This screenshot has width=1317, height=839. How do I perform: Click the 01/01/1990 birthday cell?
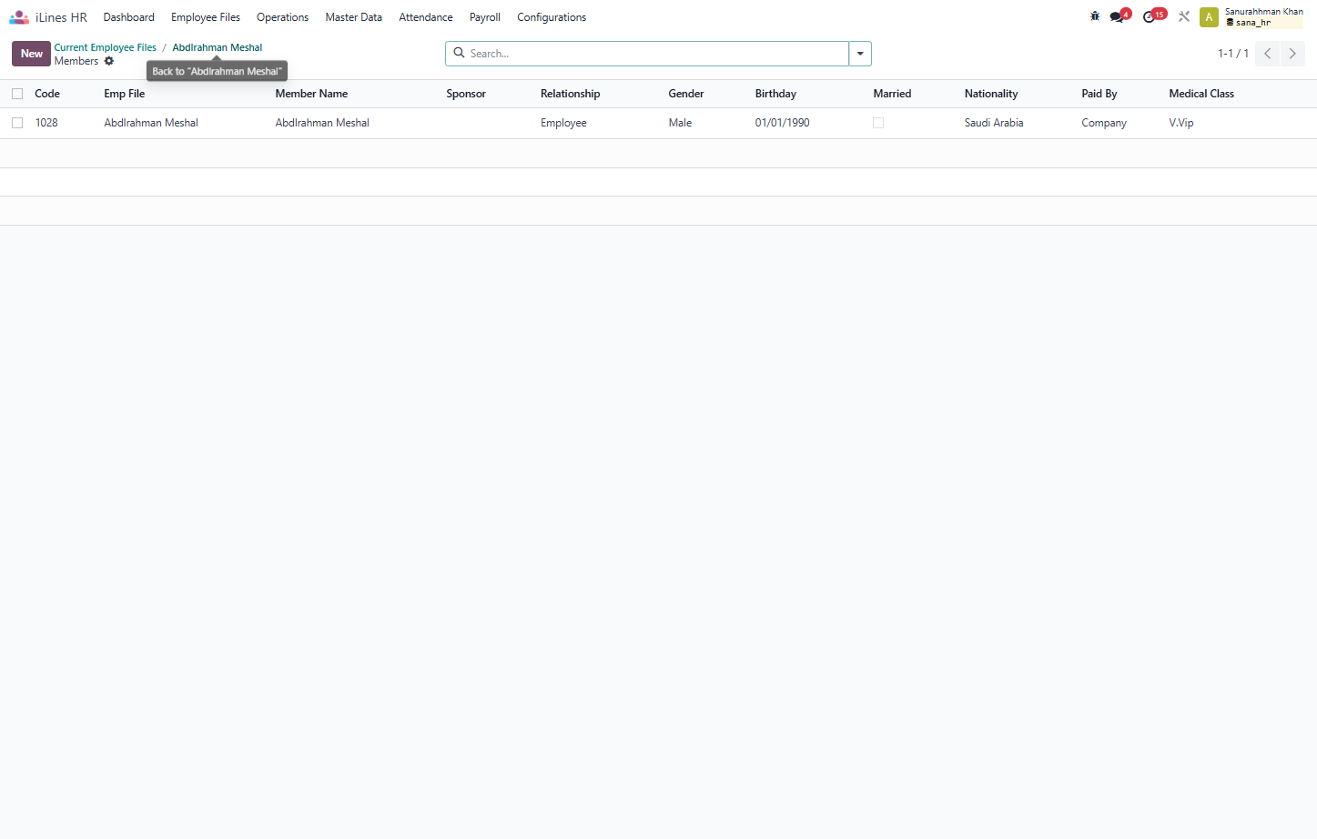[x=783, y=123]
